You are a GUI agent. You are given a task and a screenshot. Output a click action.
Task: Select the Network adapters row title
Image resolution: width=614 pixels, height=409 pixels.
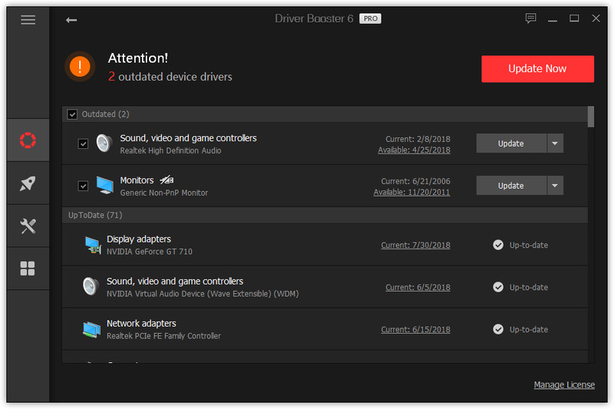(141, 324)
